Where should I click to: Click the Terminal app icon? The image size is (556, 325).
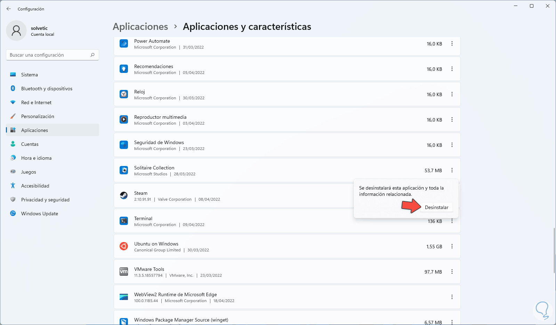[124, 221]
